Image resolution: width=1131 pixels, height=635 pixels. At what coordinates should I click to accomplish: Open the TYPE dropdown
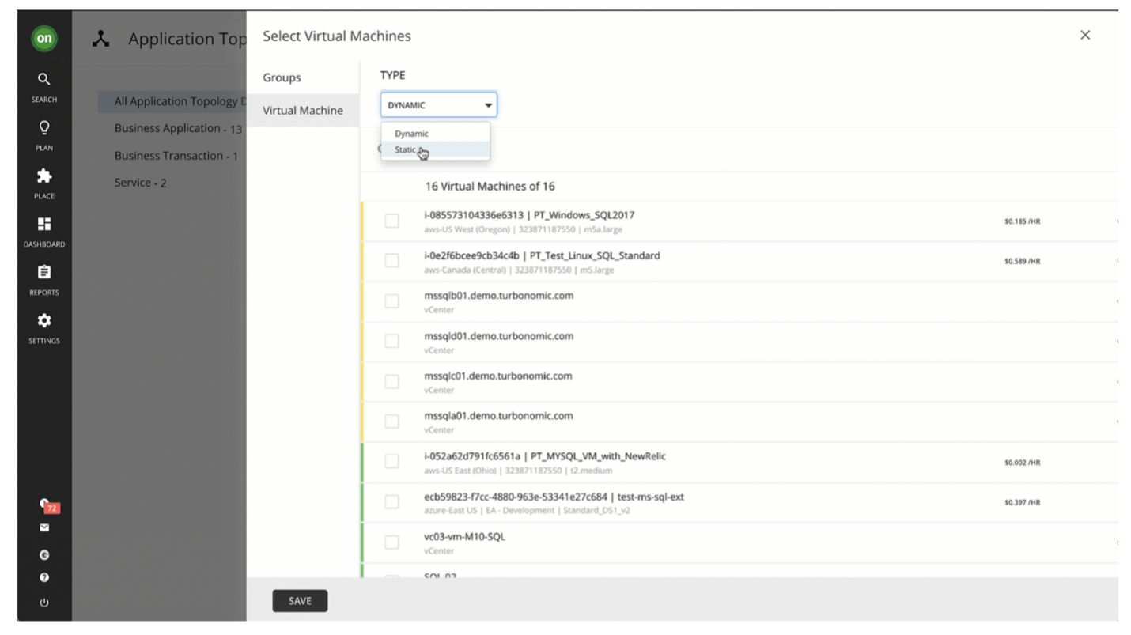[438, 104]
